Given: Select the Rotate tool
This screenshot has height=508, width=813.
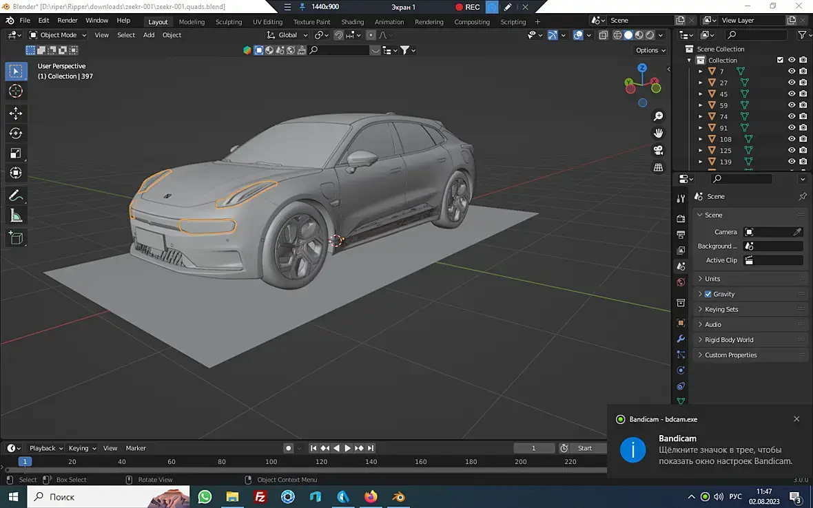Looking at the screenshot, I should point(16,133).
